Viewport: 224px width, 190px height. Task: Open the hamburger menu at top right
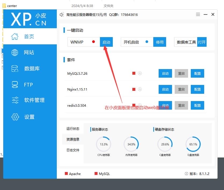point(198,15)
